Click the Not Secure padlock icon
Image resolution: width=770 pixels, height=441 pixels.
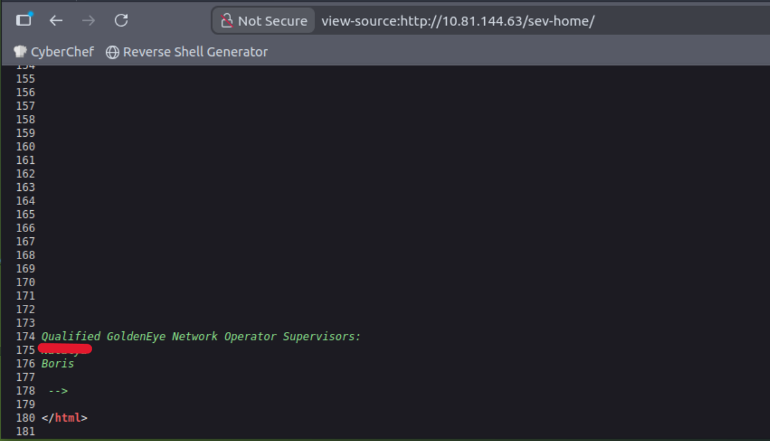tap(227, 21)
